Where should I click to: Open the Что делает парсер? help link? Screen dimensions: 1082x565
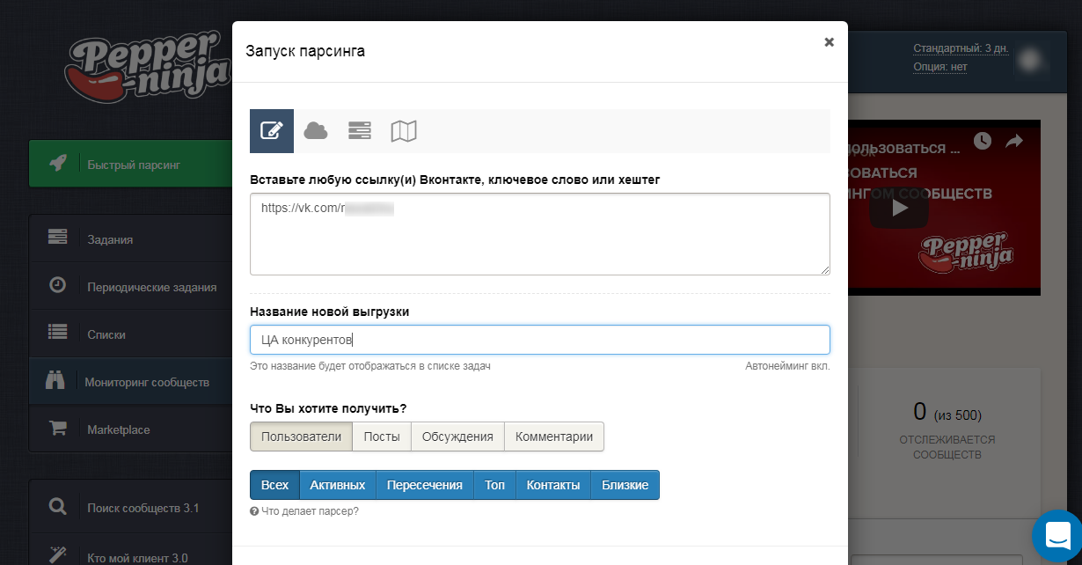(x=309, y=511)
